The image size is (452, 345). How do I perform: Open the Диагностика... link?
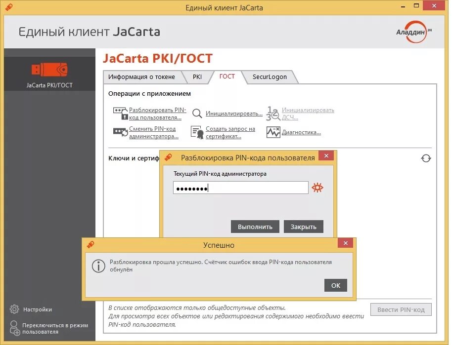point(301,132)
